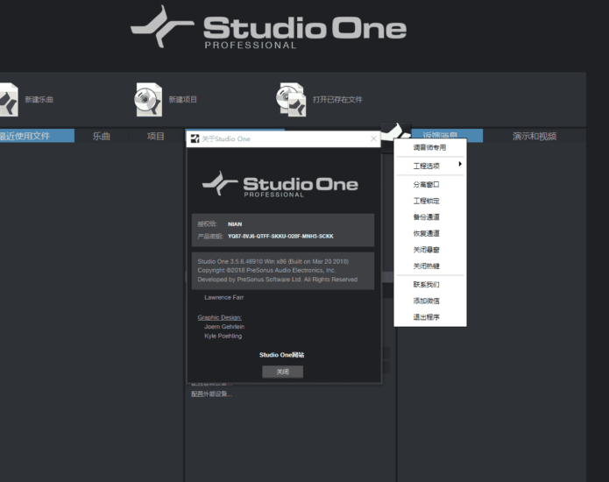The height and width of the screenshot is (482, 609).
Task: Click the Kyle Poehling credit name
Action: (223, 336)
